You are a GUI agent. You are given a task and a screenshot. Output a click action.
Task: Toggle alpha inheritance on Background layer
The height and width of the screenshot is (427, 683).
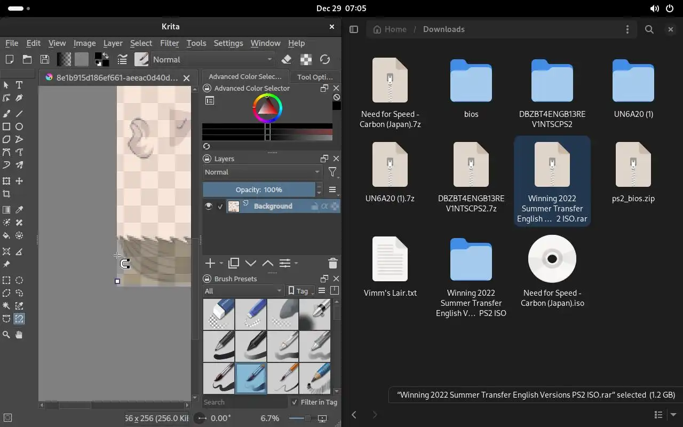(324, 206)
